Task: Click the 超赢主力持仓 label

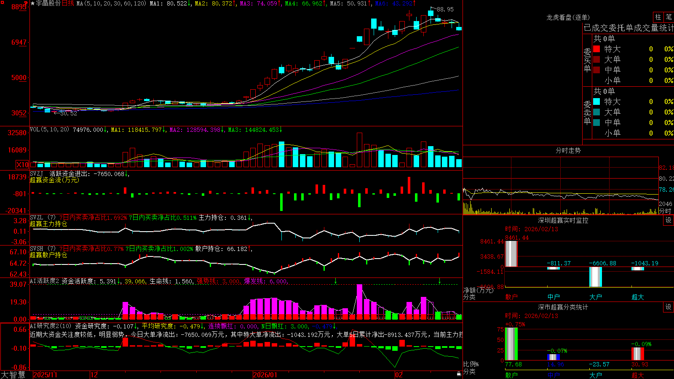Action: click(x=48, y=224)
